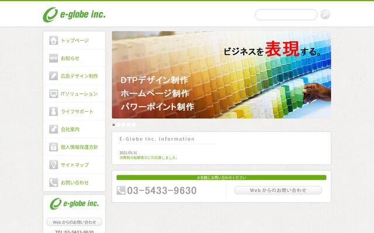This screenshot has width=374, height=233.
Task: Select the second slideshow indicator dot
Action: [x=119, y=125]
